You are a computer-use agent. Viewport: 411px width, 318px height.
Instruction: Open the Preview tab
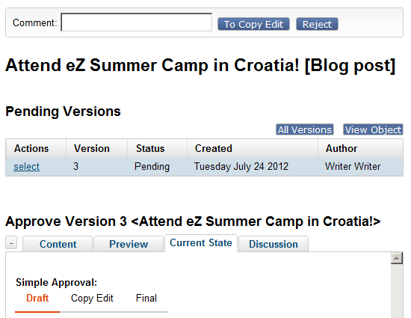click(129, 244)
